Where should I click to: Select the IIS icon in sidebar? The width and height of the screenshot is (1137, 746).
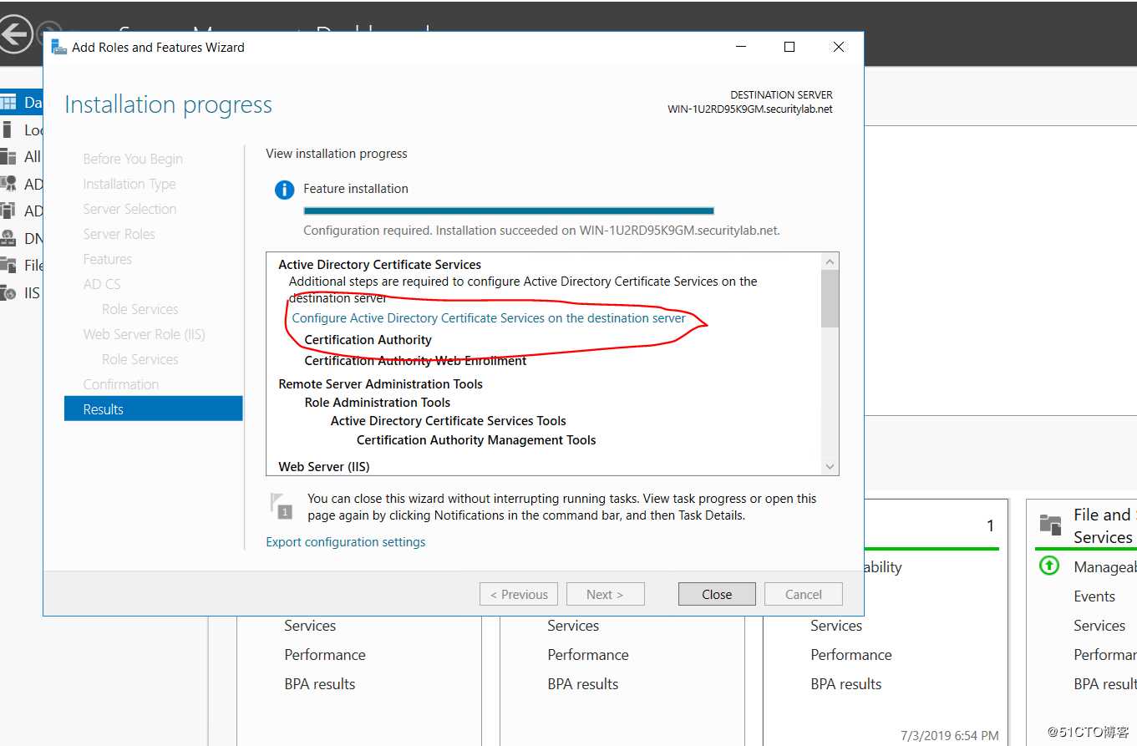point(8,292)
